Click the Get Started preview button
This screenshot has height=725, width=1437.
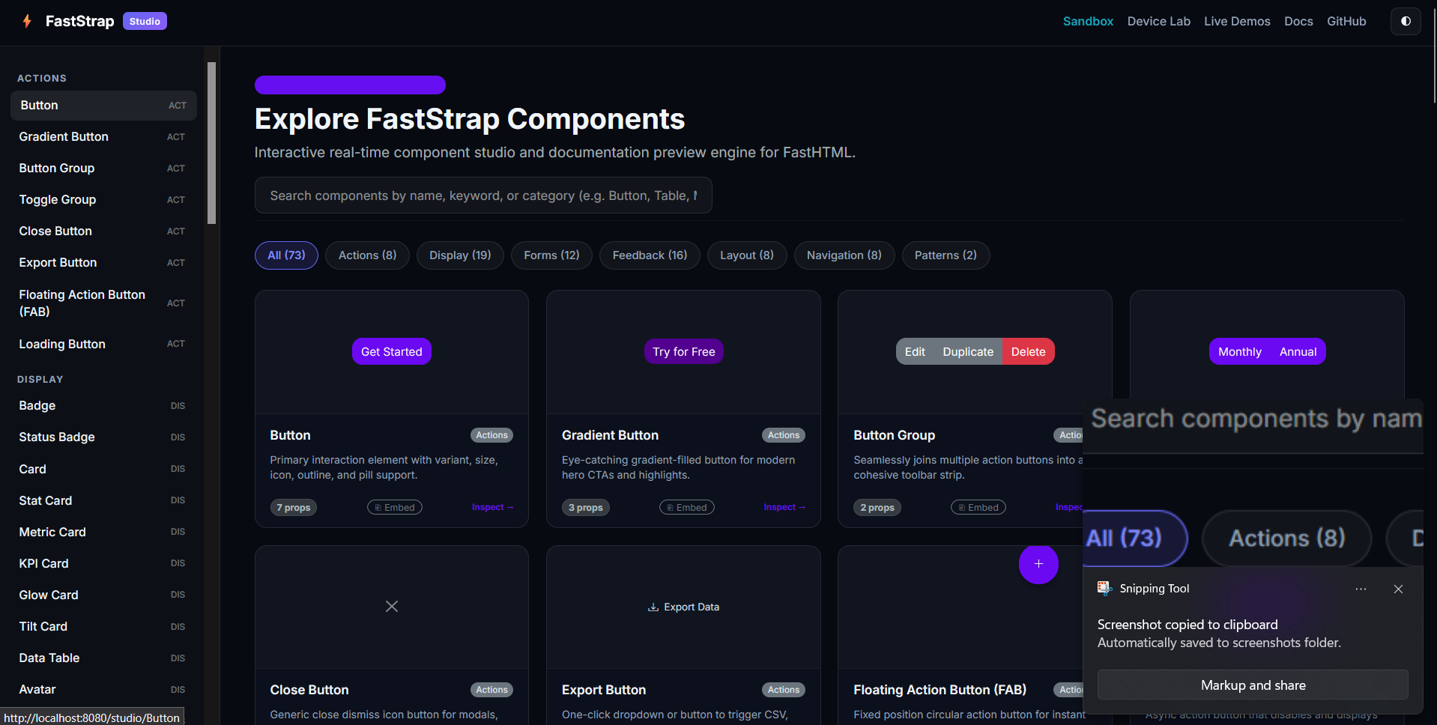point(391,351)
